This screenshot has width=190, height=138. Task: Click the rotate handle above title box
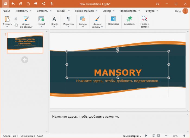click(x=118, y=49)
